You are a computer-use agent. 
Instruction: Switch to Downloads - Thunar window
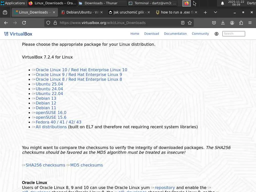(x=102, y=3)
